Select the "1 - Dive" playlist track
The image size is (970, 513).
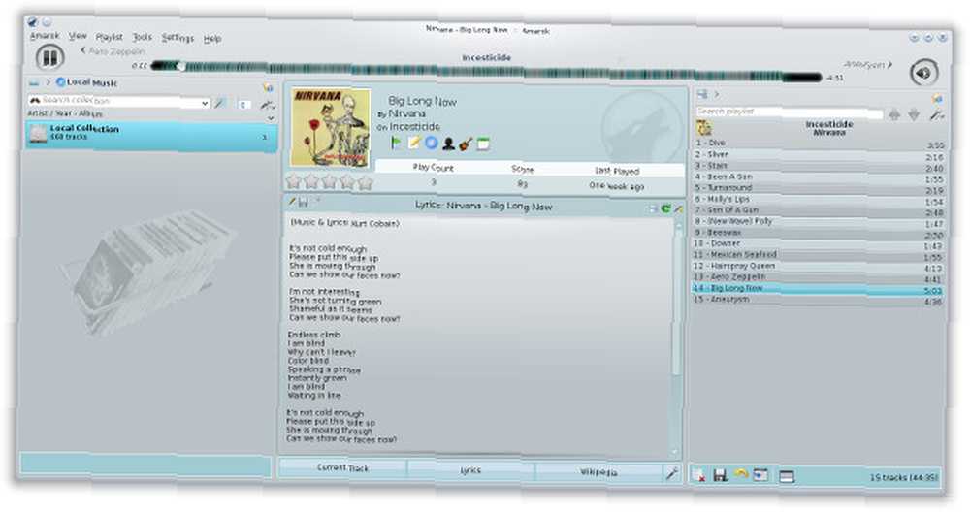(x=819, y=144)
